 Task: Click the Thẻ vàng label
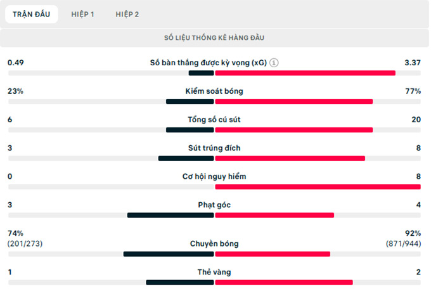pos(214,272)
